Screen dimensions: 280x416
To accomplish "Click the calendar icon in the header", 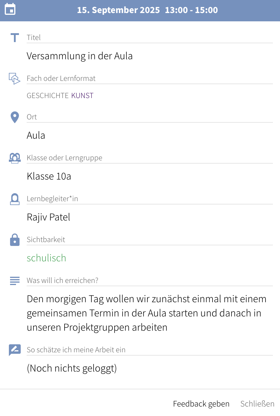I will click(10, 9).
